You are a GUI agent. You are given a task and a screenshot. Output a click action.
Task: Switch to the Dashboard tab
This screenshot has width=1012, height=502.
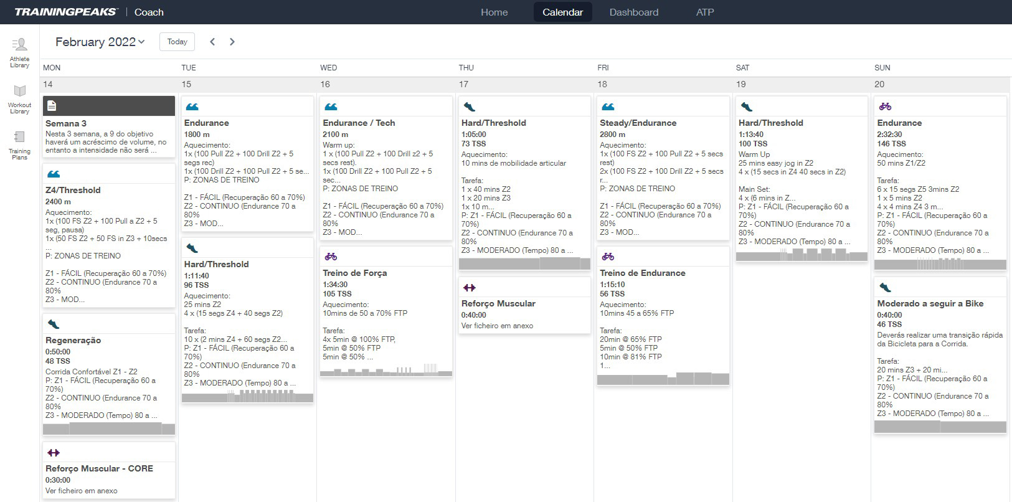click(633, 12)
